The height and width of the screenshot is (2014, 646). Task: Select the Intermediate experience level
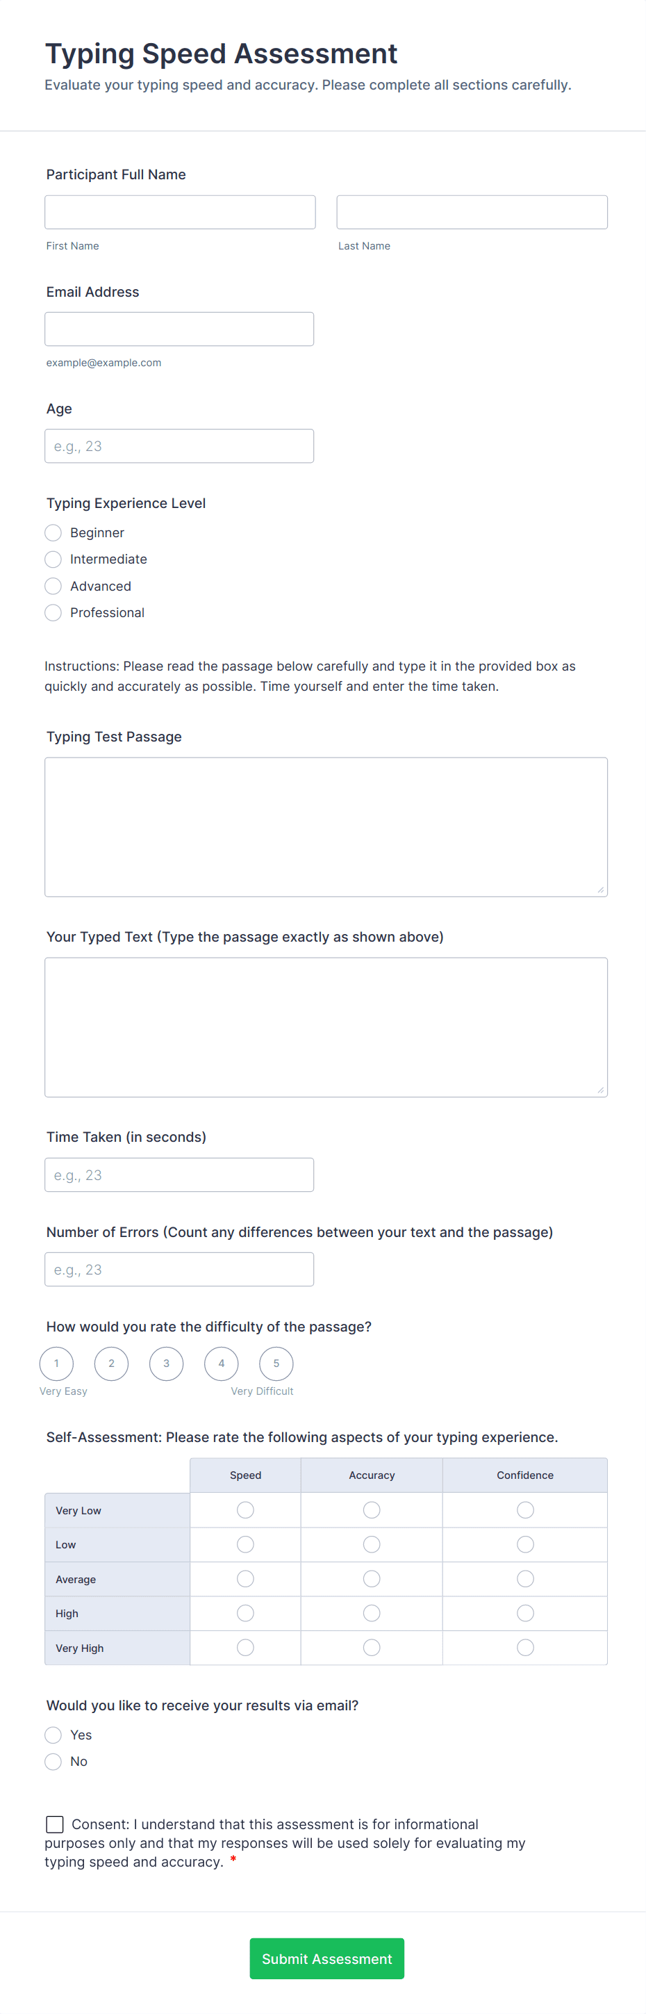click(x=53, y=559)
